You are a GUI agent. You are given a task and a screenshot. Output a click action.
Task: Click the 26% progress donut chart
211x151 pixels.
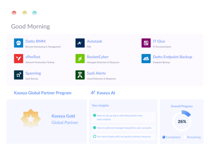[x=182, y=121]
